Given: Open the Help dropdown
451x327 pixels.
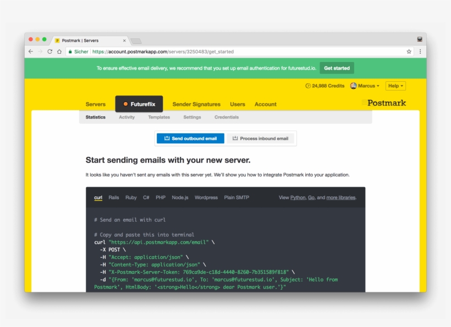Looking at the screenshot, I should coord(395,86).
